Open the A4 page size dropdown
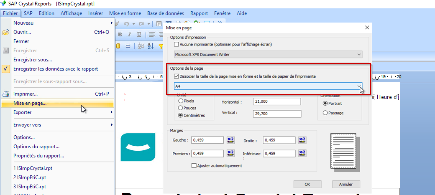Image resolution: width=435 pixels, height=195 pixels. 359,86
